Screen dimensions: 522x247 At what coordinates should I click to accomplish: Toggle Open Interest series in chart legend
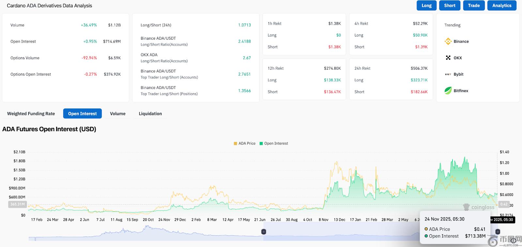tap(274, 143)
